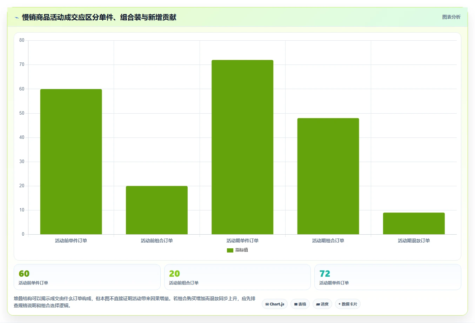Click the x-axis label 活动前单件订单
475x323 pixels.
click(x=71, y=241)
